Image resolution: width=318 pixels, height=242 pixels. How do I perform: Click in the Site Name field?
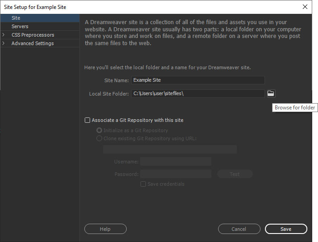click(198, 80)
